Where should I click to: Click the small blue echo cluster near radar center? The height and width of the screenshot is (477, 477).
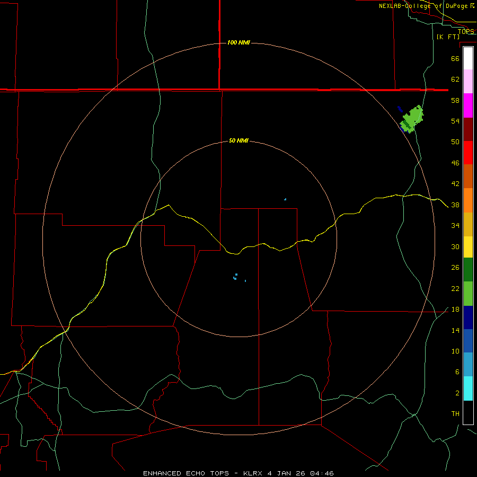pos(235,277)
